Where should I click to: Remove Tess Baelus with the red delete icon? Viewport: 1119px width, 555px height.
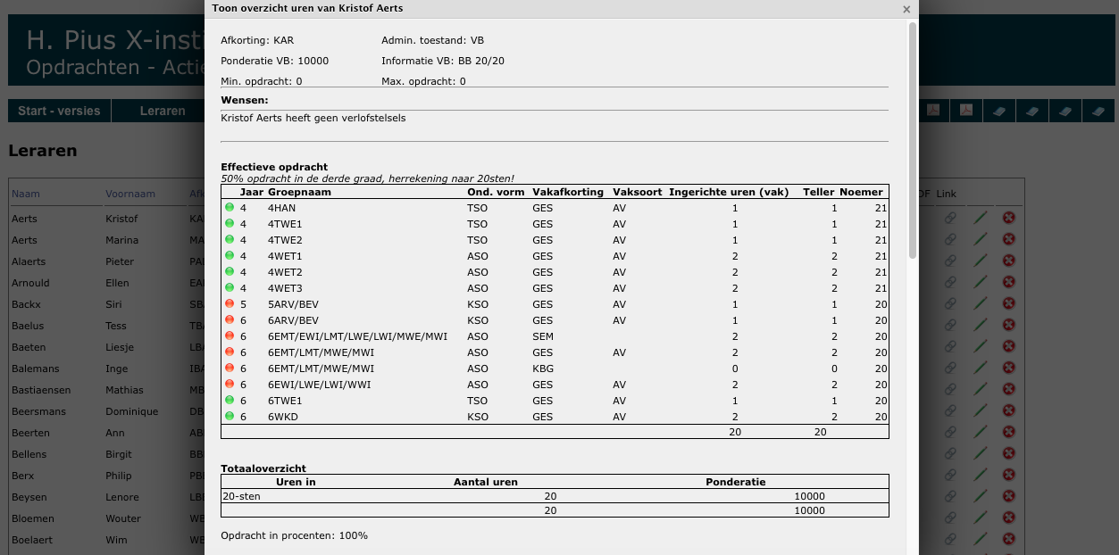tap(1009, 325)
